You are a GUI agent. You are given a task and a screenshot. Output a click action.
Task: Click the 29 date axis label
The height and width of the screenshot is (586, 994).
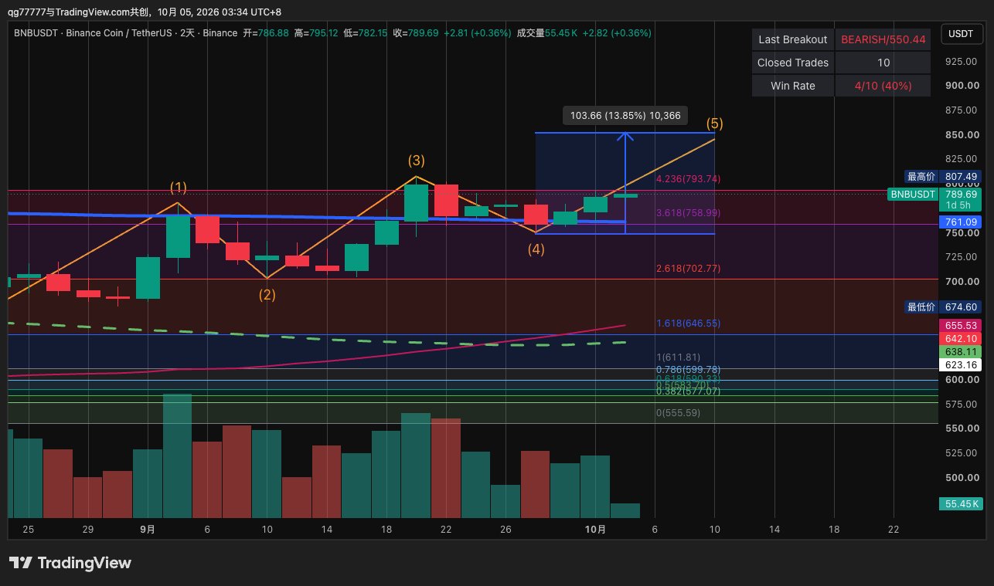tap(88, 529)
